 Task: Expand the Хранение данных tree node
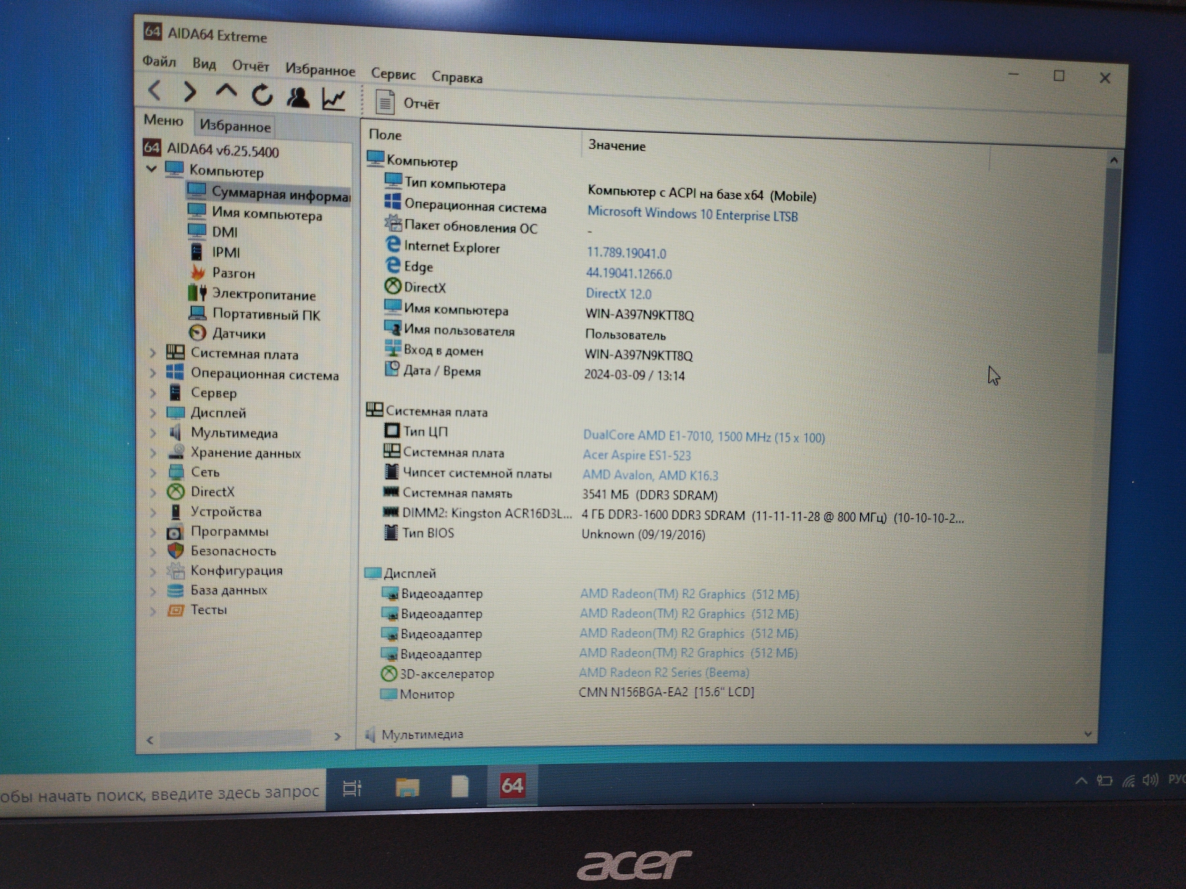(x=153, y=453)
